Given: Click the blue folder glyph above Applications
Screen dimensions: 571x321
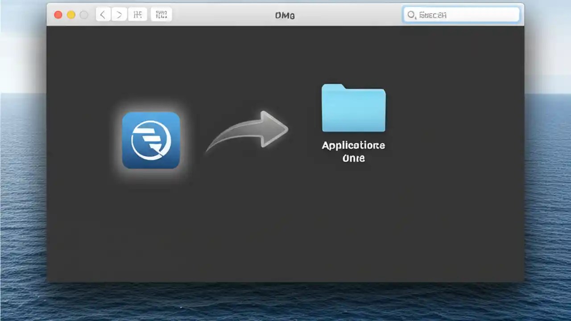Looking at the screenshot, I should coord(353,107).
